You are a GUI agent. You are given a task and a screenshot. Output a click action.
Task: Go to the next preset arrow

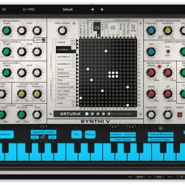click(x=102, y=9)
